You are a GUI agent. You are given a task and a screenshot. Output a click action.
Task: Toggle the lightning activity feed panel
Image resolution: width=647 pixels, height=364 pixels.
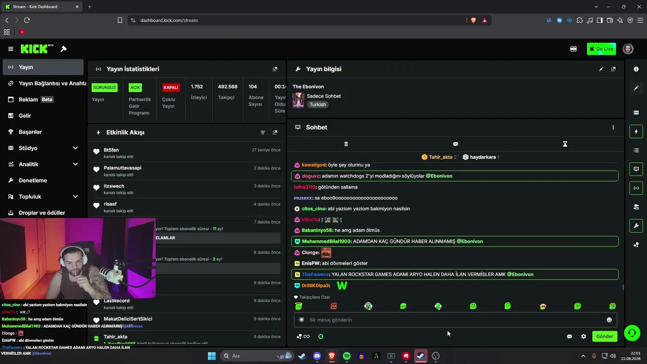click(x=636, y=131)
